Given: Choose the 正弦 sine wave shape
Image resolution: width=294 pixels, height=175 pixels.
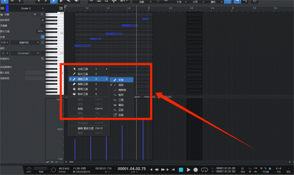Looking at the screenshot, I should click(121, 110).
